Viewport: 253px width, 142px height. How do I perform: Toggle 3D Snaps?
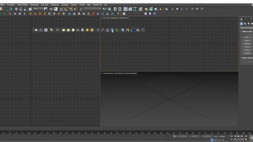click(62, 9)
